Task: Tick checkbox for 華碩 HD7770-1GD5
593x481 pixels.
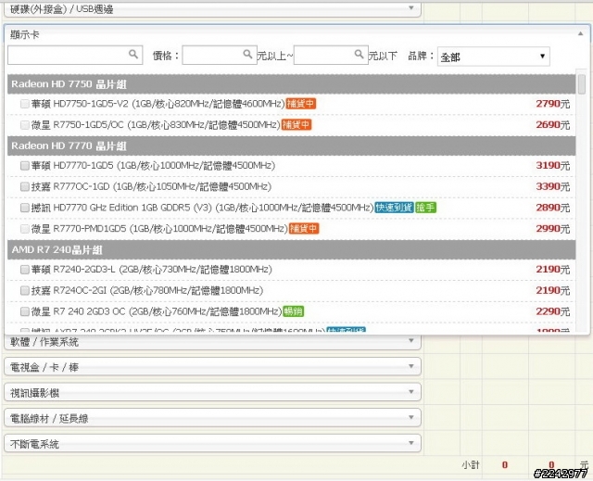Action: coord(25,166)
